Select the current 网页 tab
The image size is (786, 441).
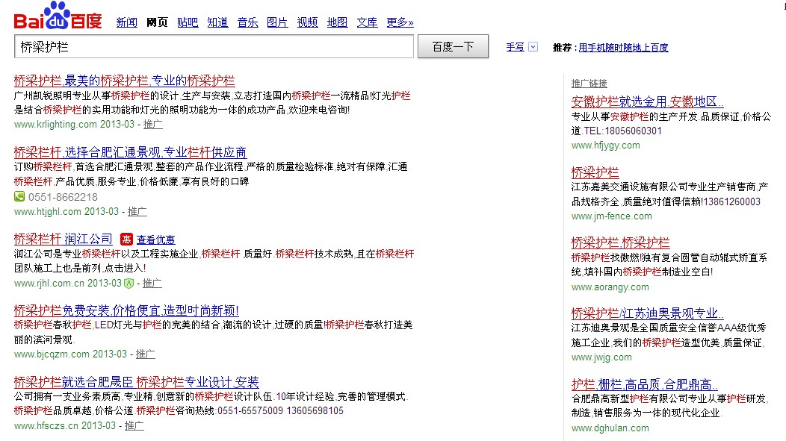157,22
